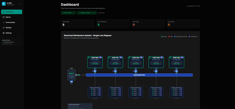
Task: Click the Settings gear icon
Action: click(4, 33)
